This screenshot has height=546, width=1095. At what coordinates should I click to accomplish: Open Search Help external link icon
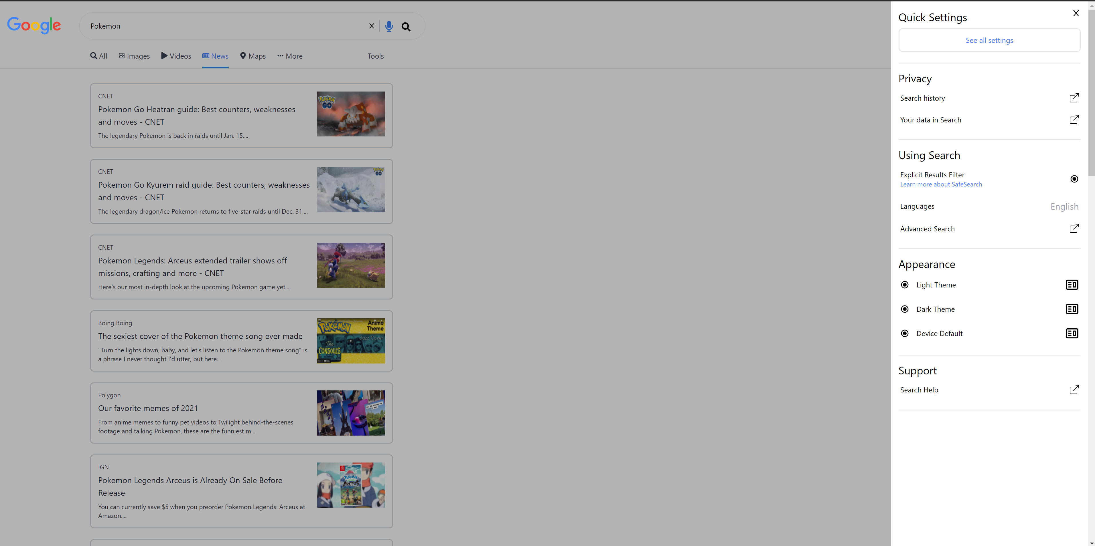tap(1074, 390)
